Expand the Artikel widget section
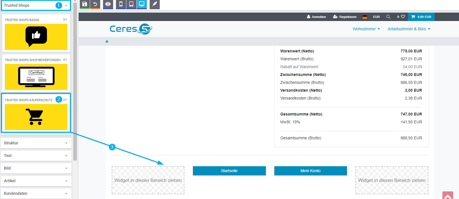 [x=36, y=181]
